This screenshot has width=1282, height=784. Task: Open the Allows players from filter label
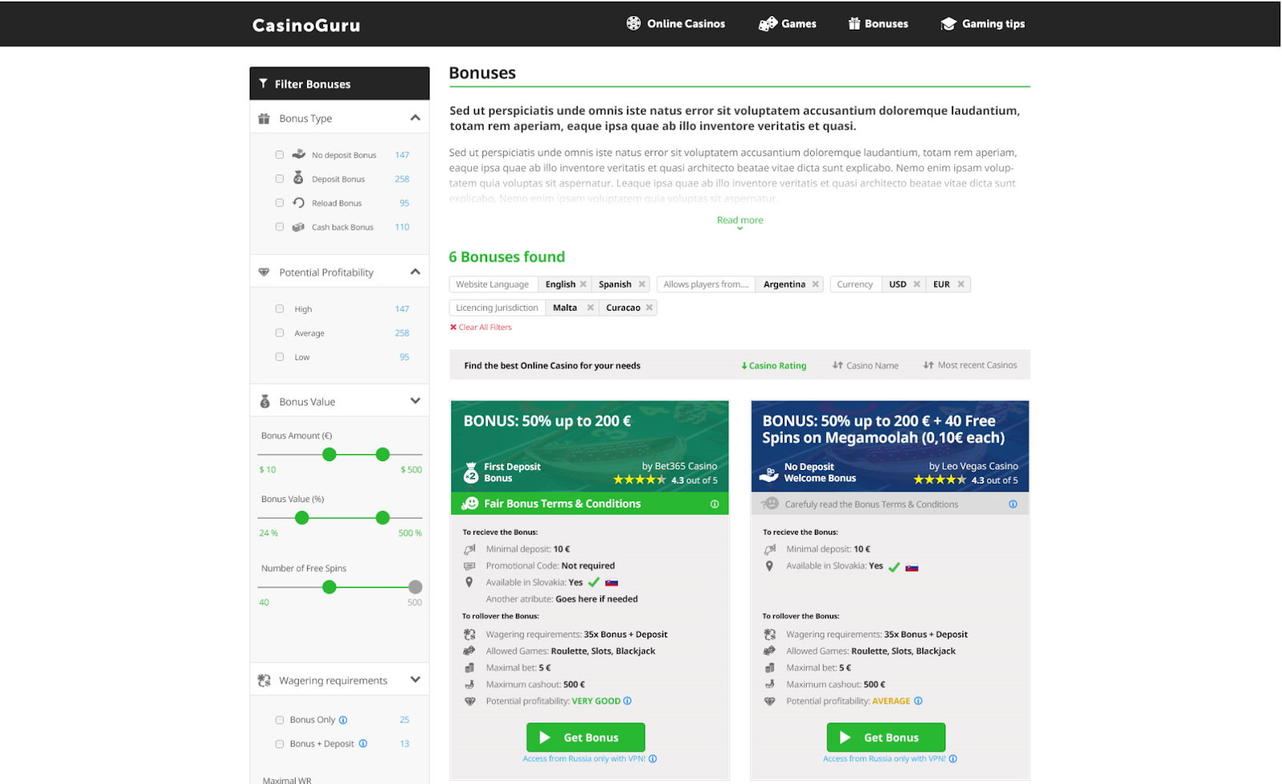point(706,284)
